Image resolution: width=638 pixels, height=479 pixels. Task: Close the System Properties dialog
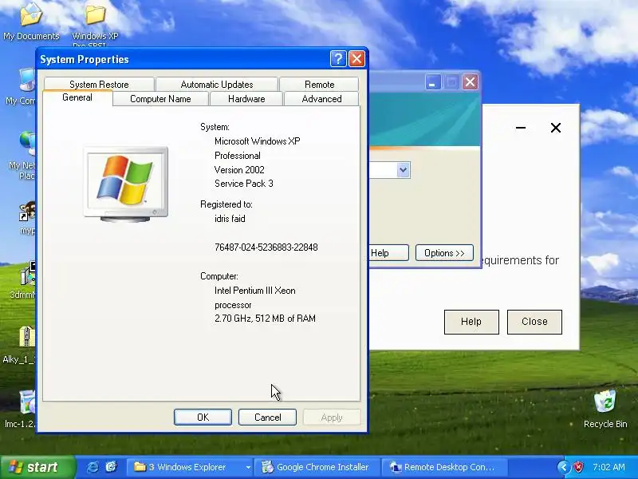point(356,59)
